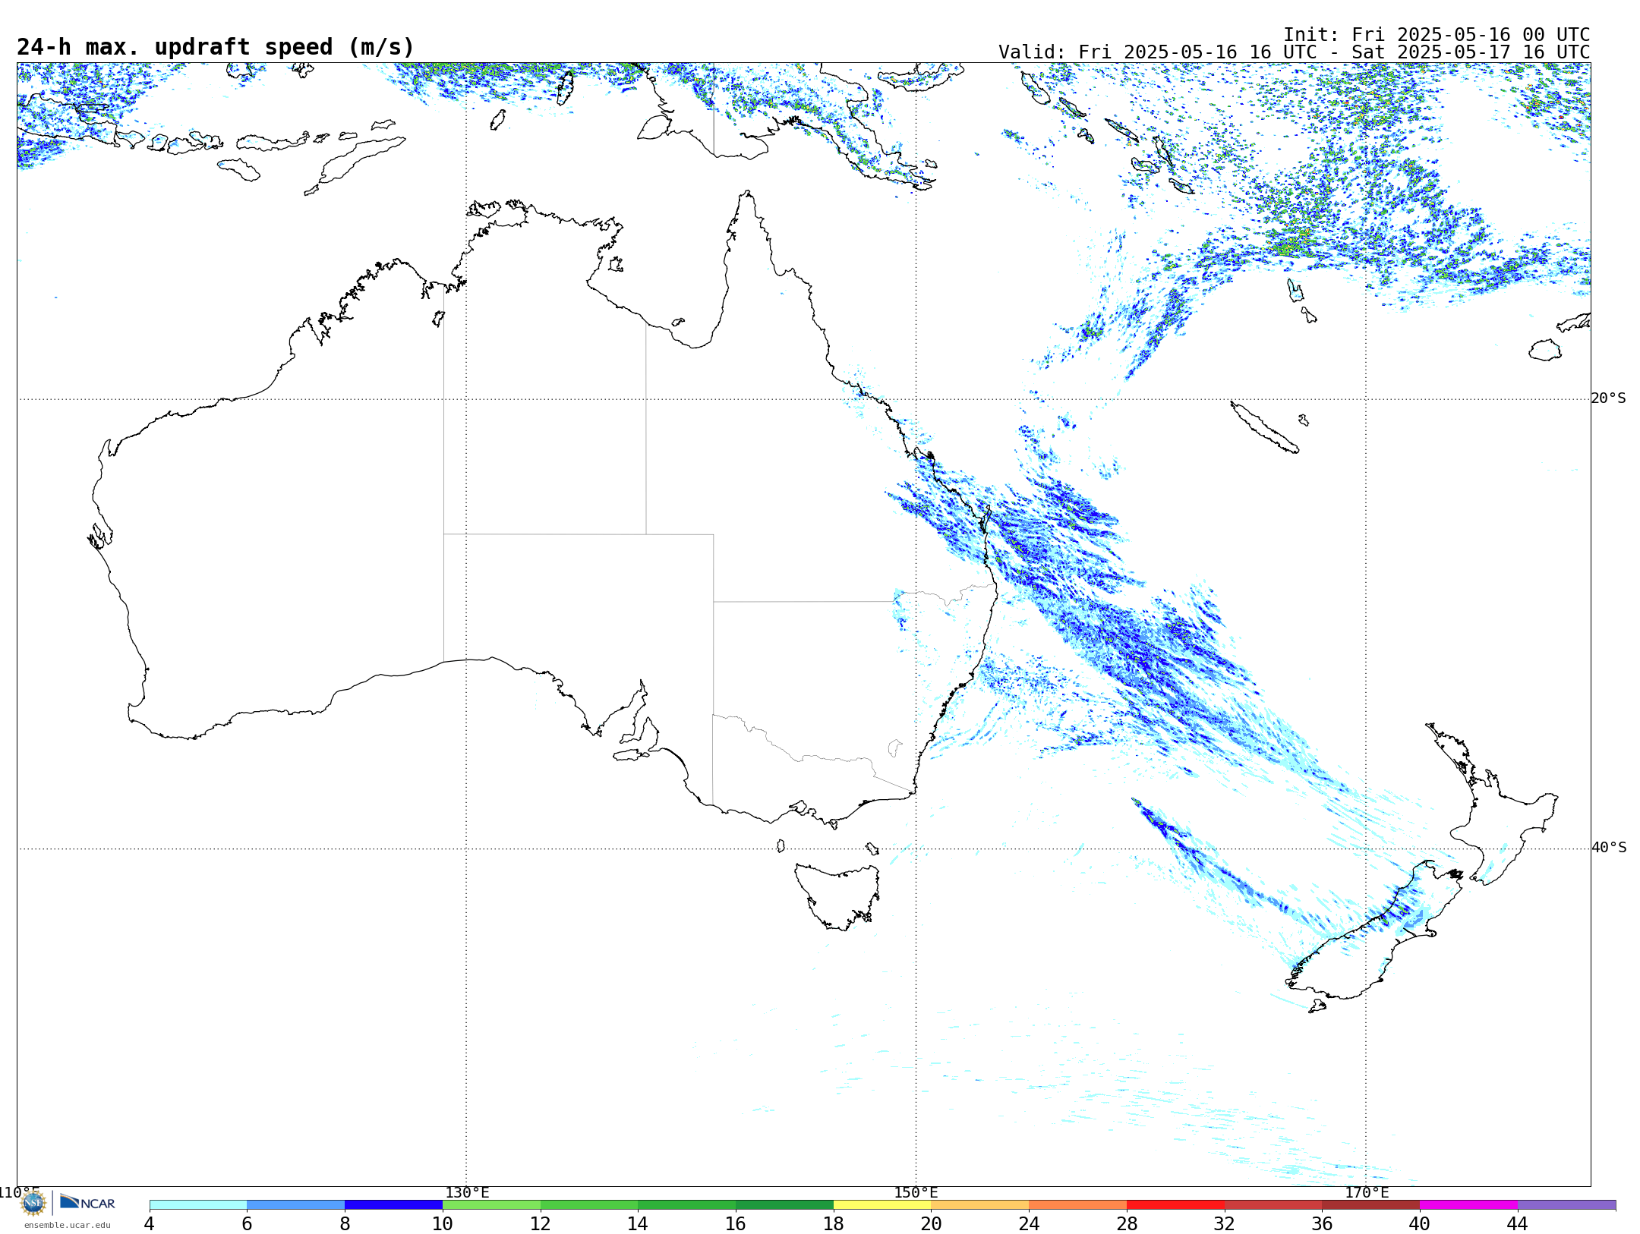Click the '40°S' latitude label
1640x1234 pixels.
[x=1609, y=848]
